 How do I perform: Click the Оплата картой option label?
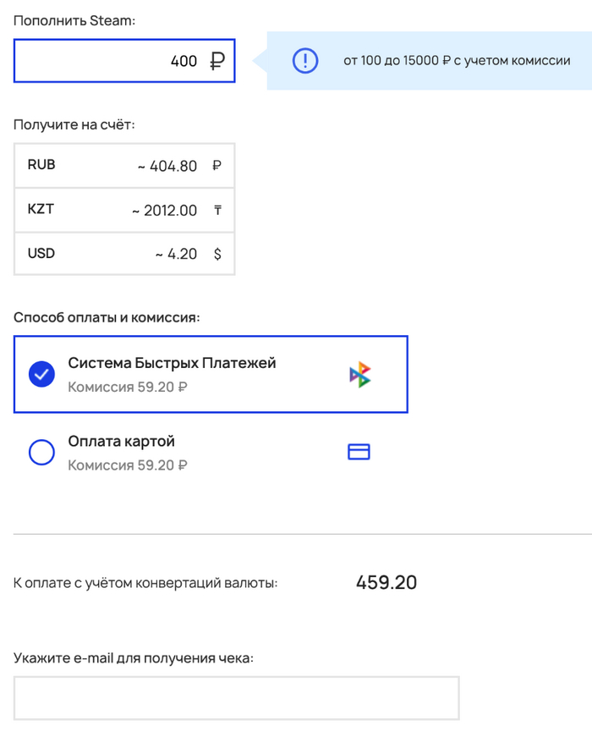click(x=121, y=442)
